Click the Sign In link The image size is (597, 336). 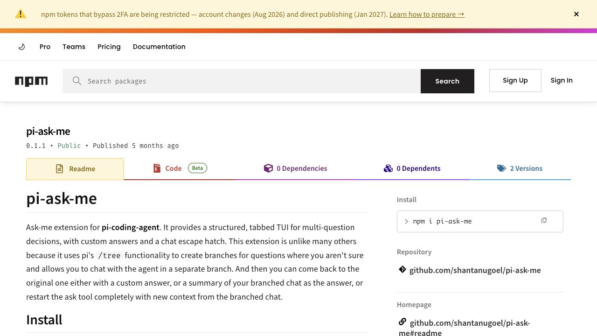click(x=562, y=80)
